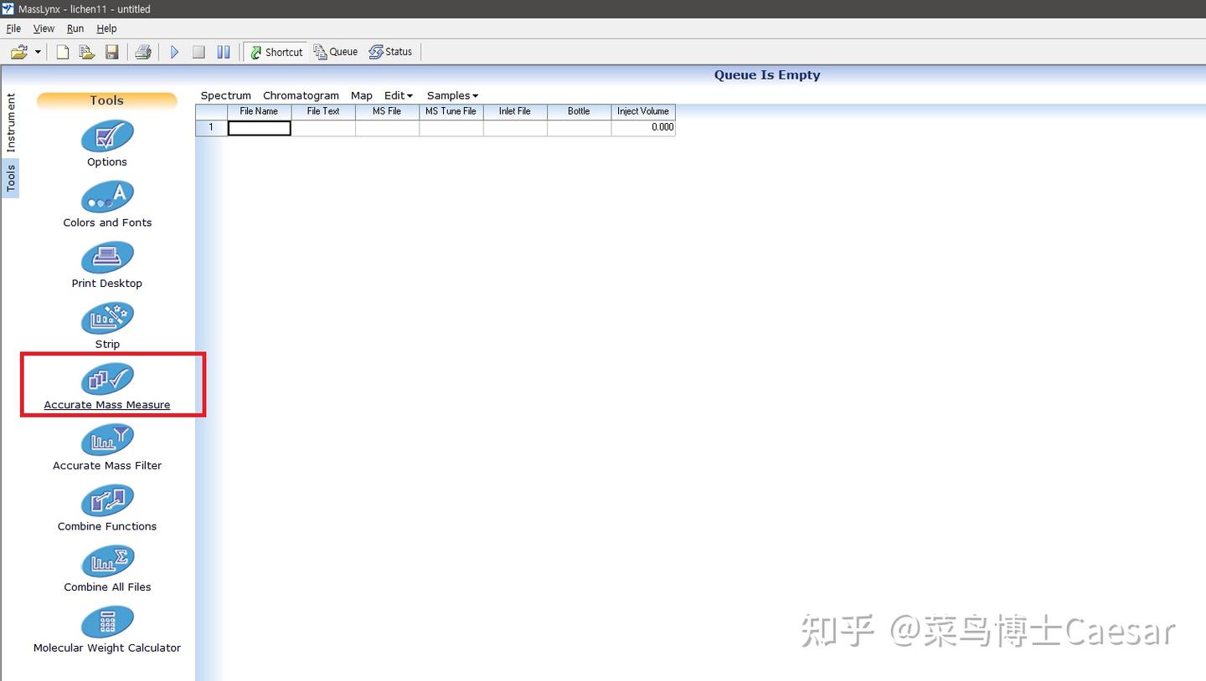
Task: Toggle the Shortcut view button
Action: (x=275, y=51)
